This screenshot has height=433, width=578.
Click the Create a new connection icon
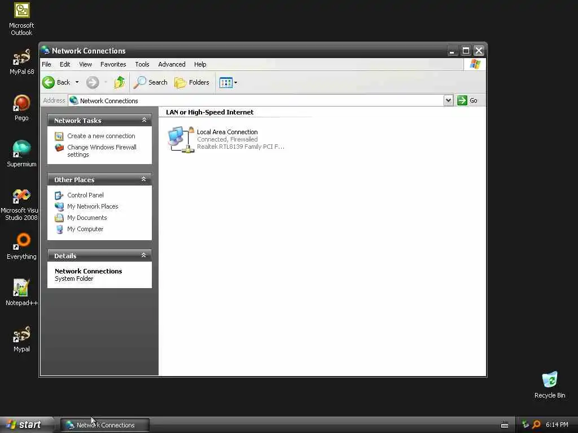(59, 136)
